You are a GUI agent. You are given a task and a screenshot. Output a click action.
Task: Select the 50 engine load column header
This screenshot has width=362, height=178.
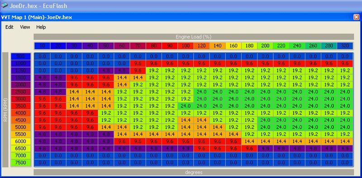coord(106,46)
